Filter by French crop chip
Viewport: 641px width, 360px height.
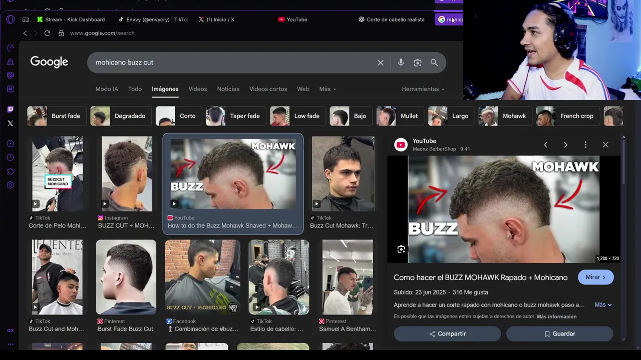tap(567, 116)
